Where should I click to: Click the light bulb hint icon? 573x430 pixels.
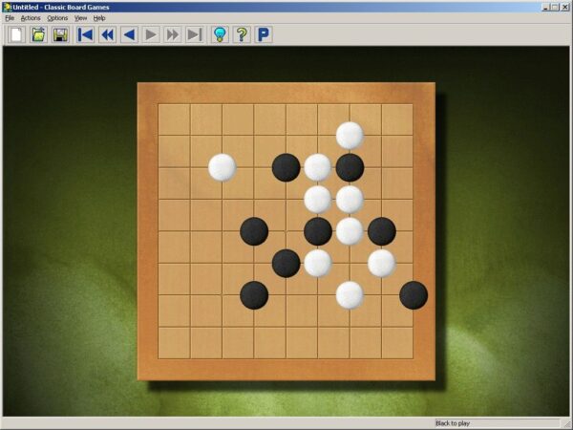pos(220,35)
